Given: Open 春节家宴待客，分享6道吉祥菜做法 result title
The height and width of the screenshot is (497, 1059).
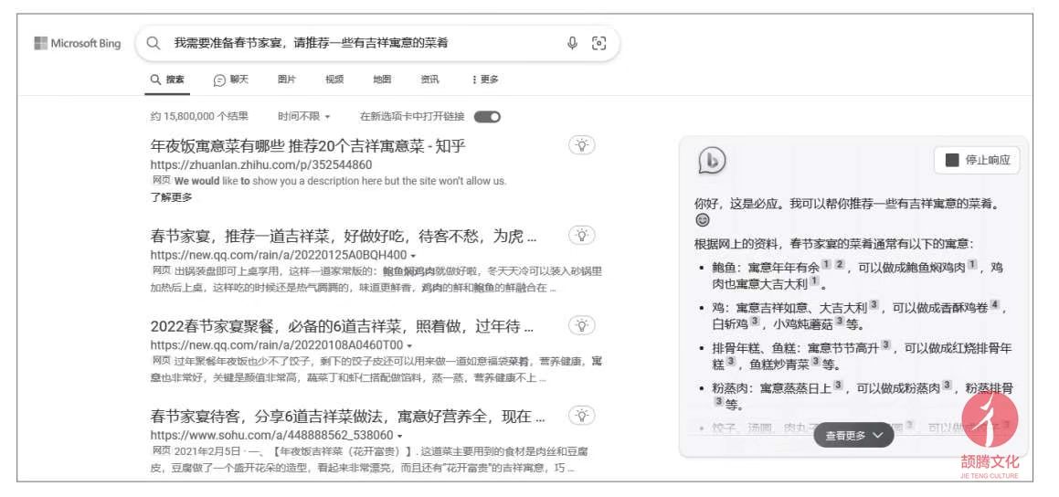Looking at the screenshot, I should [347, 416].
